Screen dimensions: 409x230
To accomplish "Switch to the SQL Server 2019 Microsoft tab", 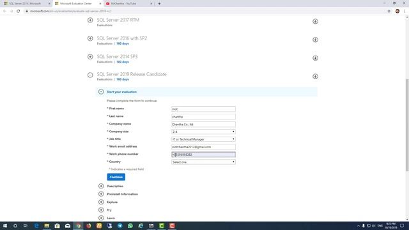I will pyautogui.click(x=26, y=4).
